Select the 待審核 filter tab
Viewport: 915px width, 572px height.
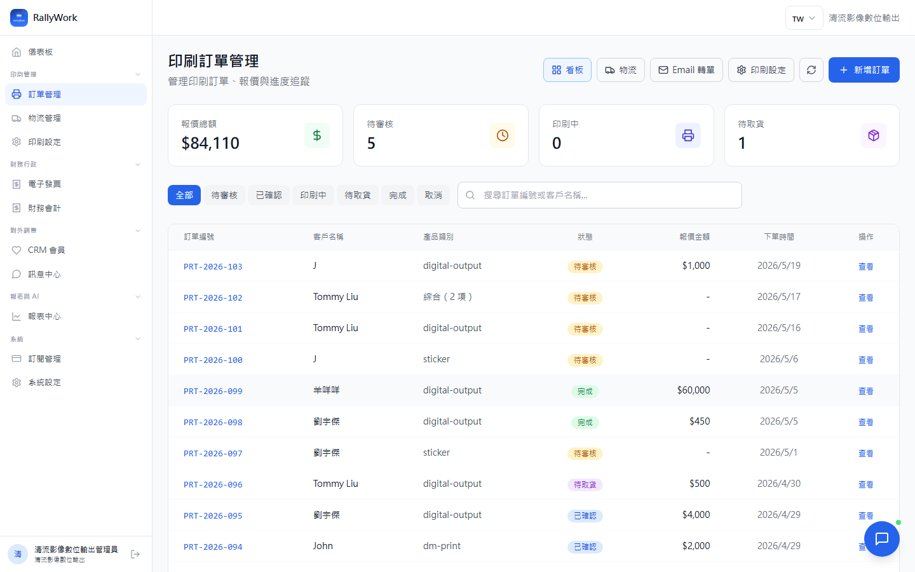pyautogui.click(x=224, y=195)
